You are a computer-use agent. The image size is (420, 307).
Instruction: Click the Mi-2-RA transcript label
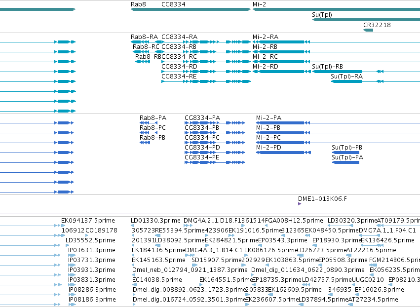(x=266, y=37)
